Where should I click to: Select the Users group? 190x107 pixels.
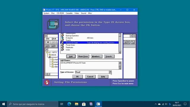68,50
